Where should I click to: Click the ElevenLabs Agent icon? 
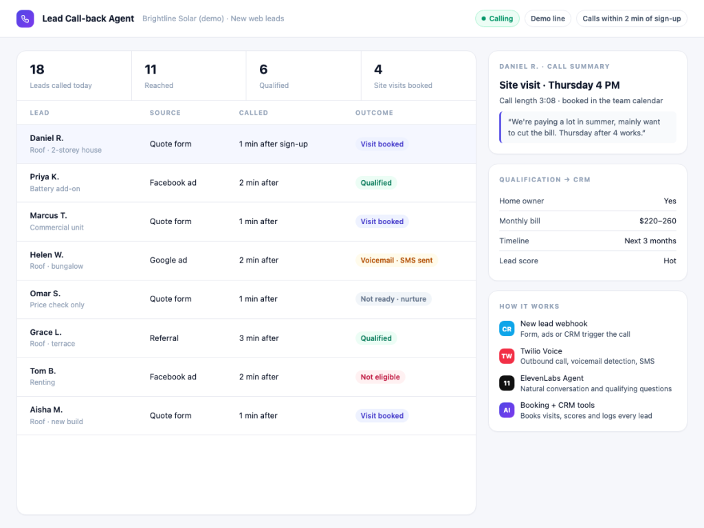point(507,383)
